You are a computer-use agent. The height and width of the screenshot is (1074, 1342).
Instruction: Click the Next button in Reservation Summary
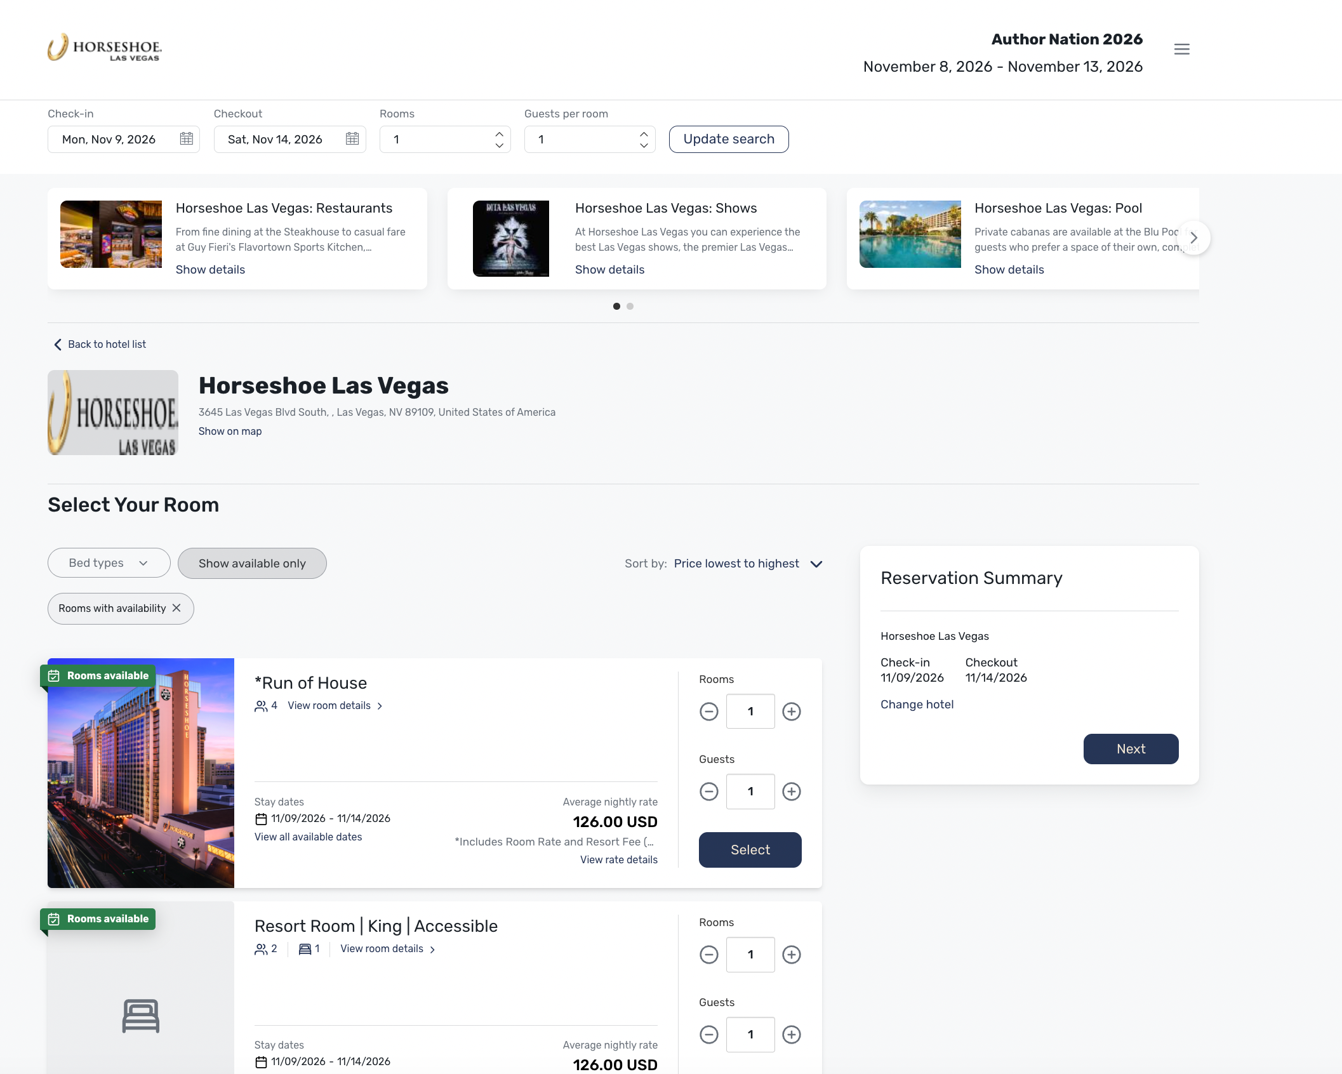(1130, 749)
